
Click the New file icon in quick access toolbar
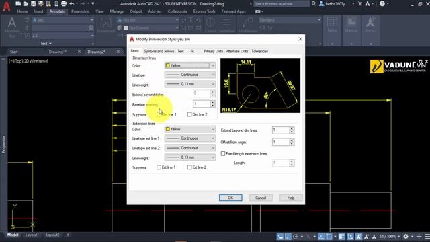tap(18, 3)
